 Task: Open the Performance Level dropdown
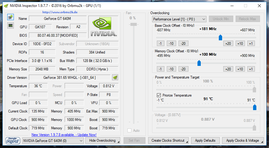click(179, 19)
